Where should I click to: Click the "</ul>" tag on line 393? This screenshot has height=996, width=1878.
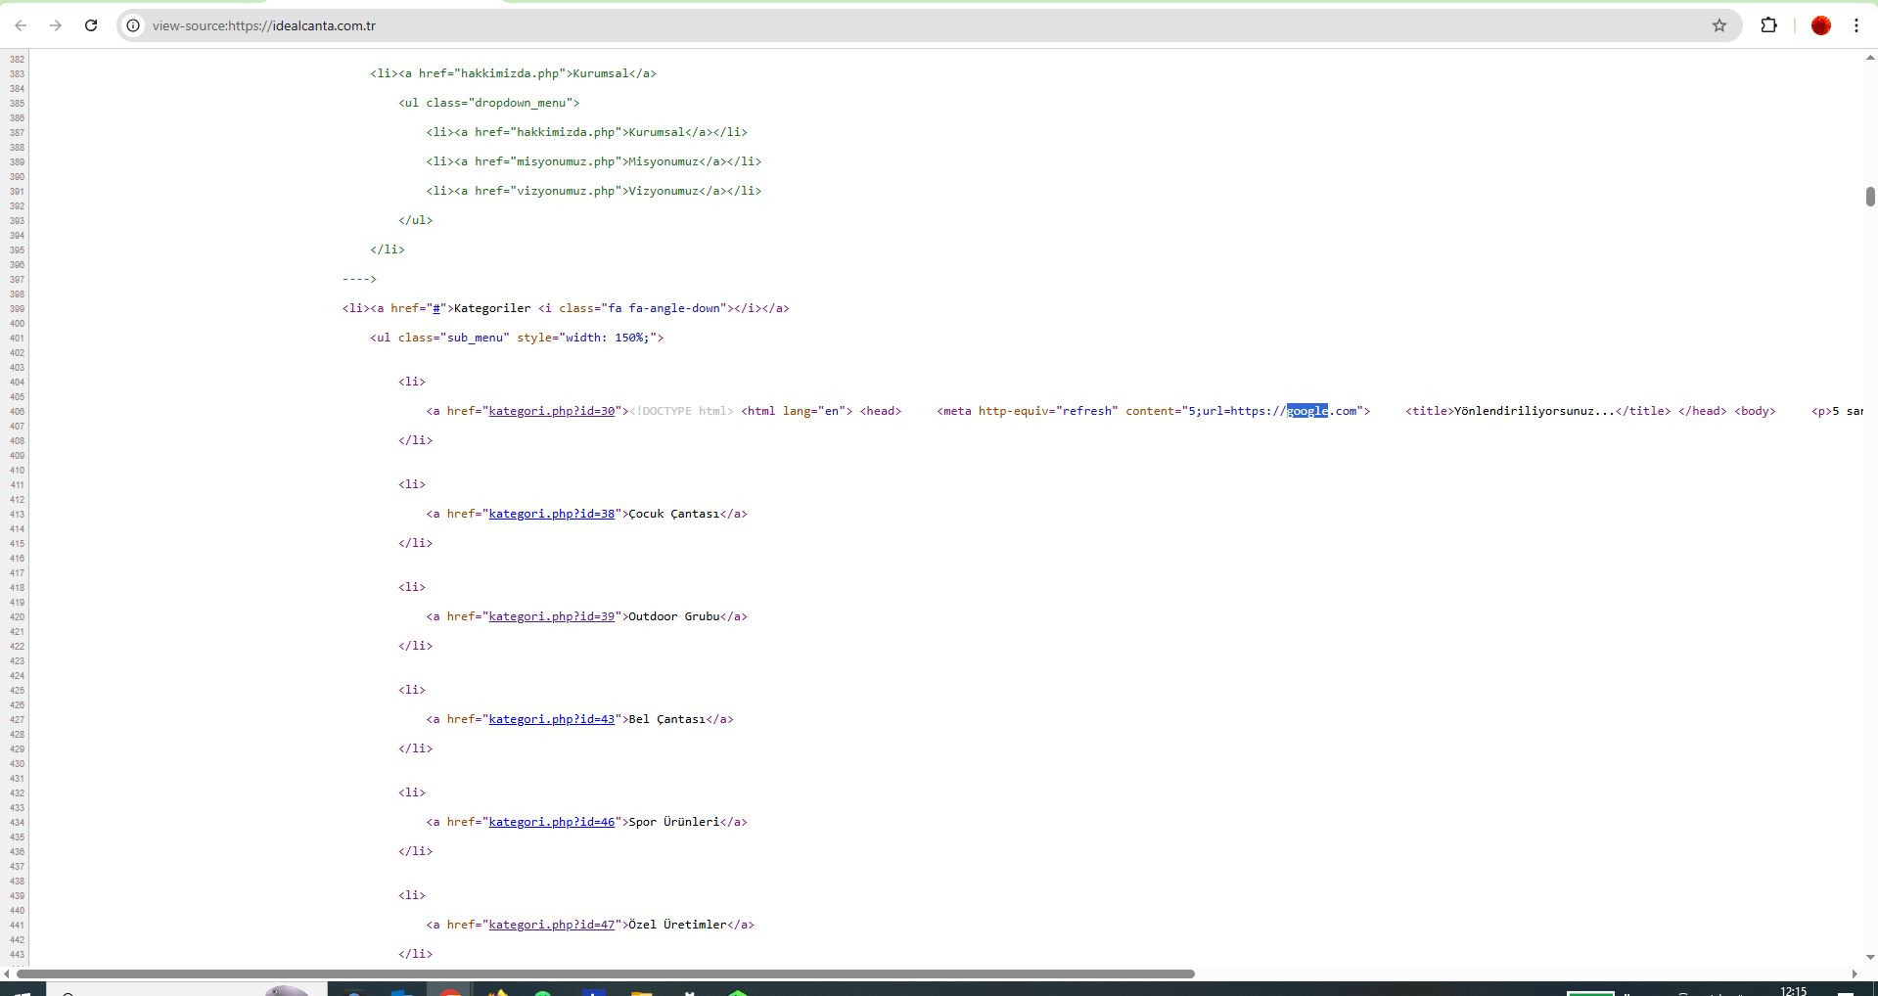click(x=415, y=220)
